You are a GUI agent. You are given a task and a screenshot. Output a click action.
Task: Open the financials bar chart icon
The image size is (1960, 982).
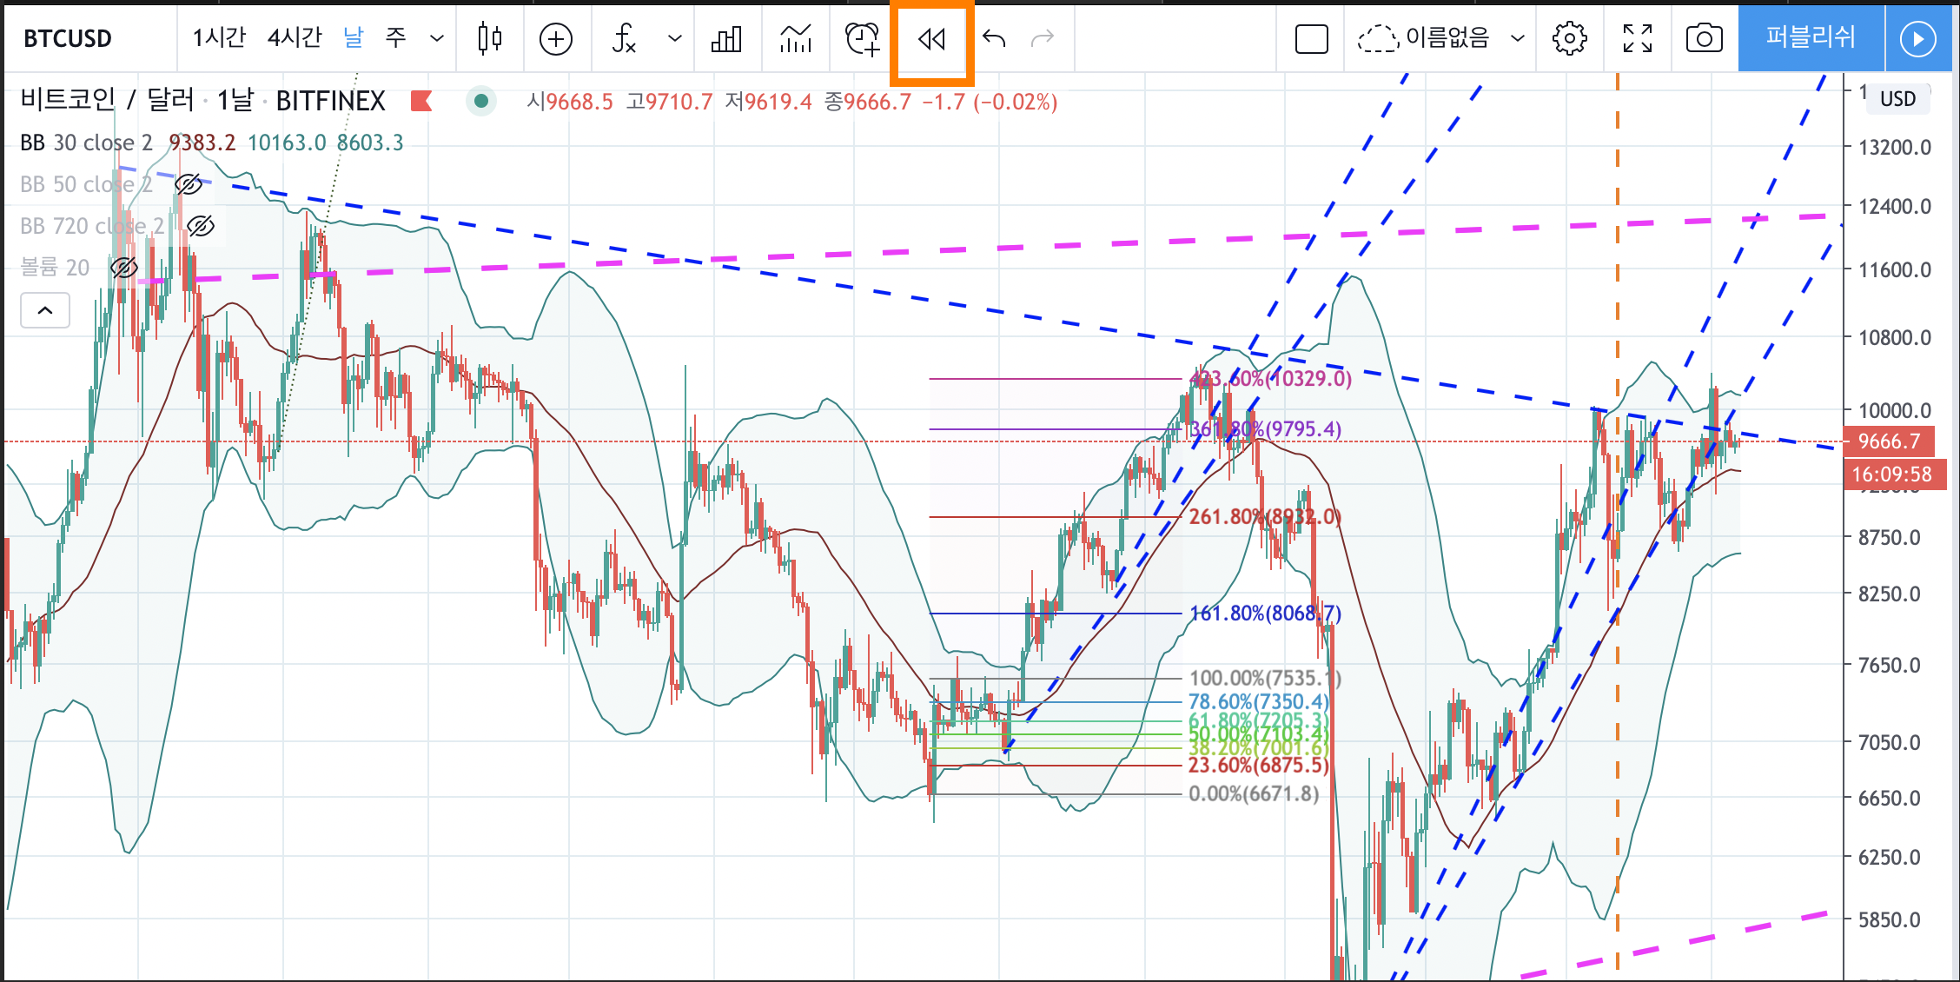(x=726, y=39)
